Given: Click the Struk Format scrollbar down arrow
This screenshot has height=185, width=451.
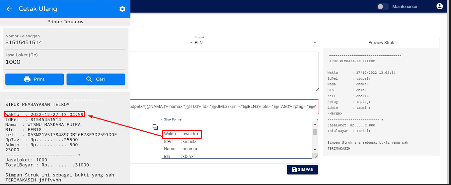Looking at the screenshot, I should pyautogui.click(x=315, y=150).
